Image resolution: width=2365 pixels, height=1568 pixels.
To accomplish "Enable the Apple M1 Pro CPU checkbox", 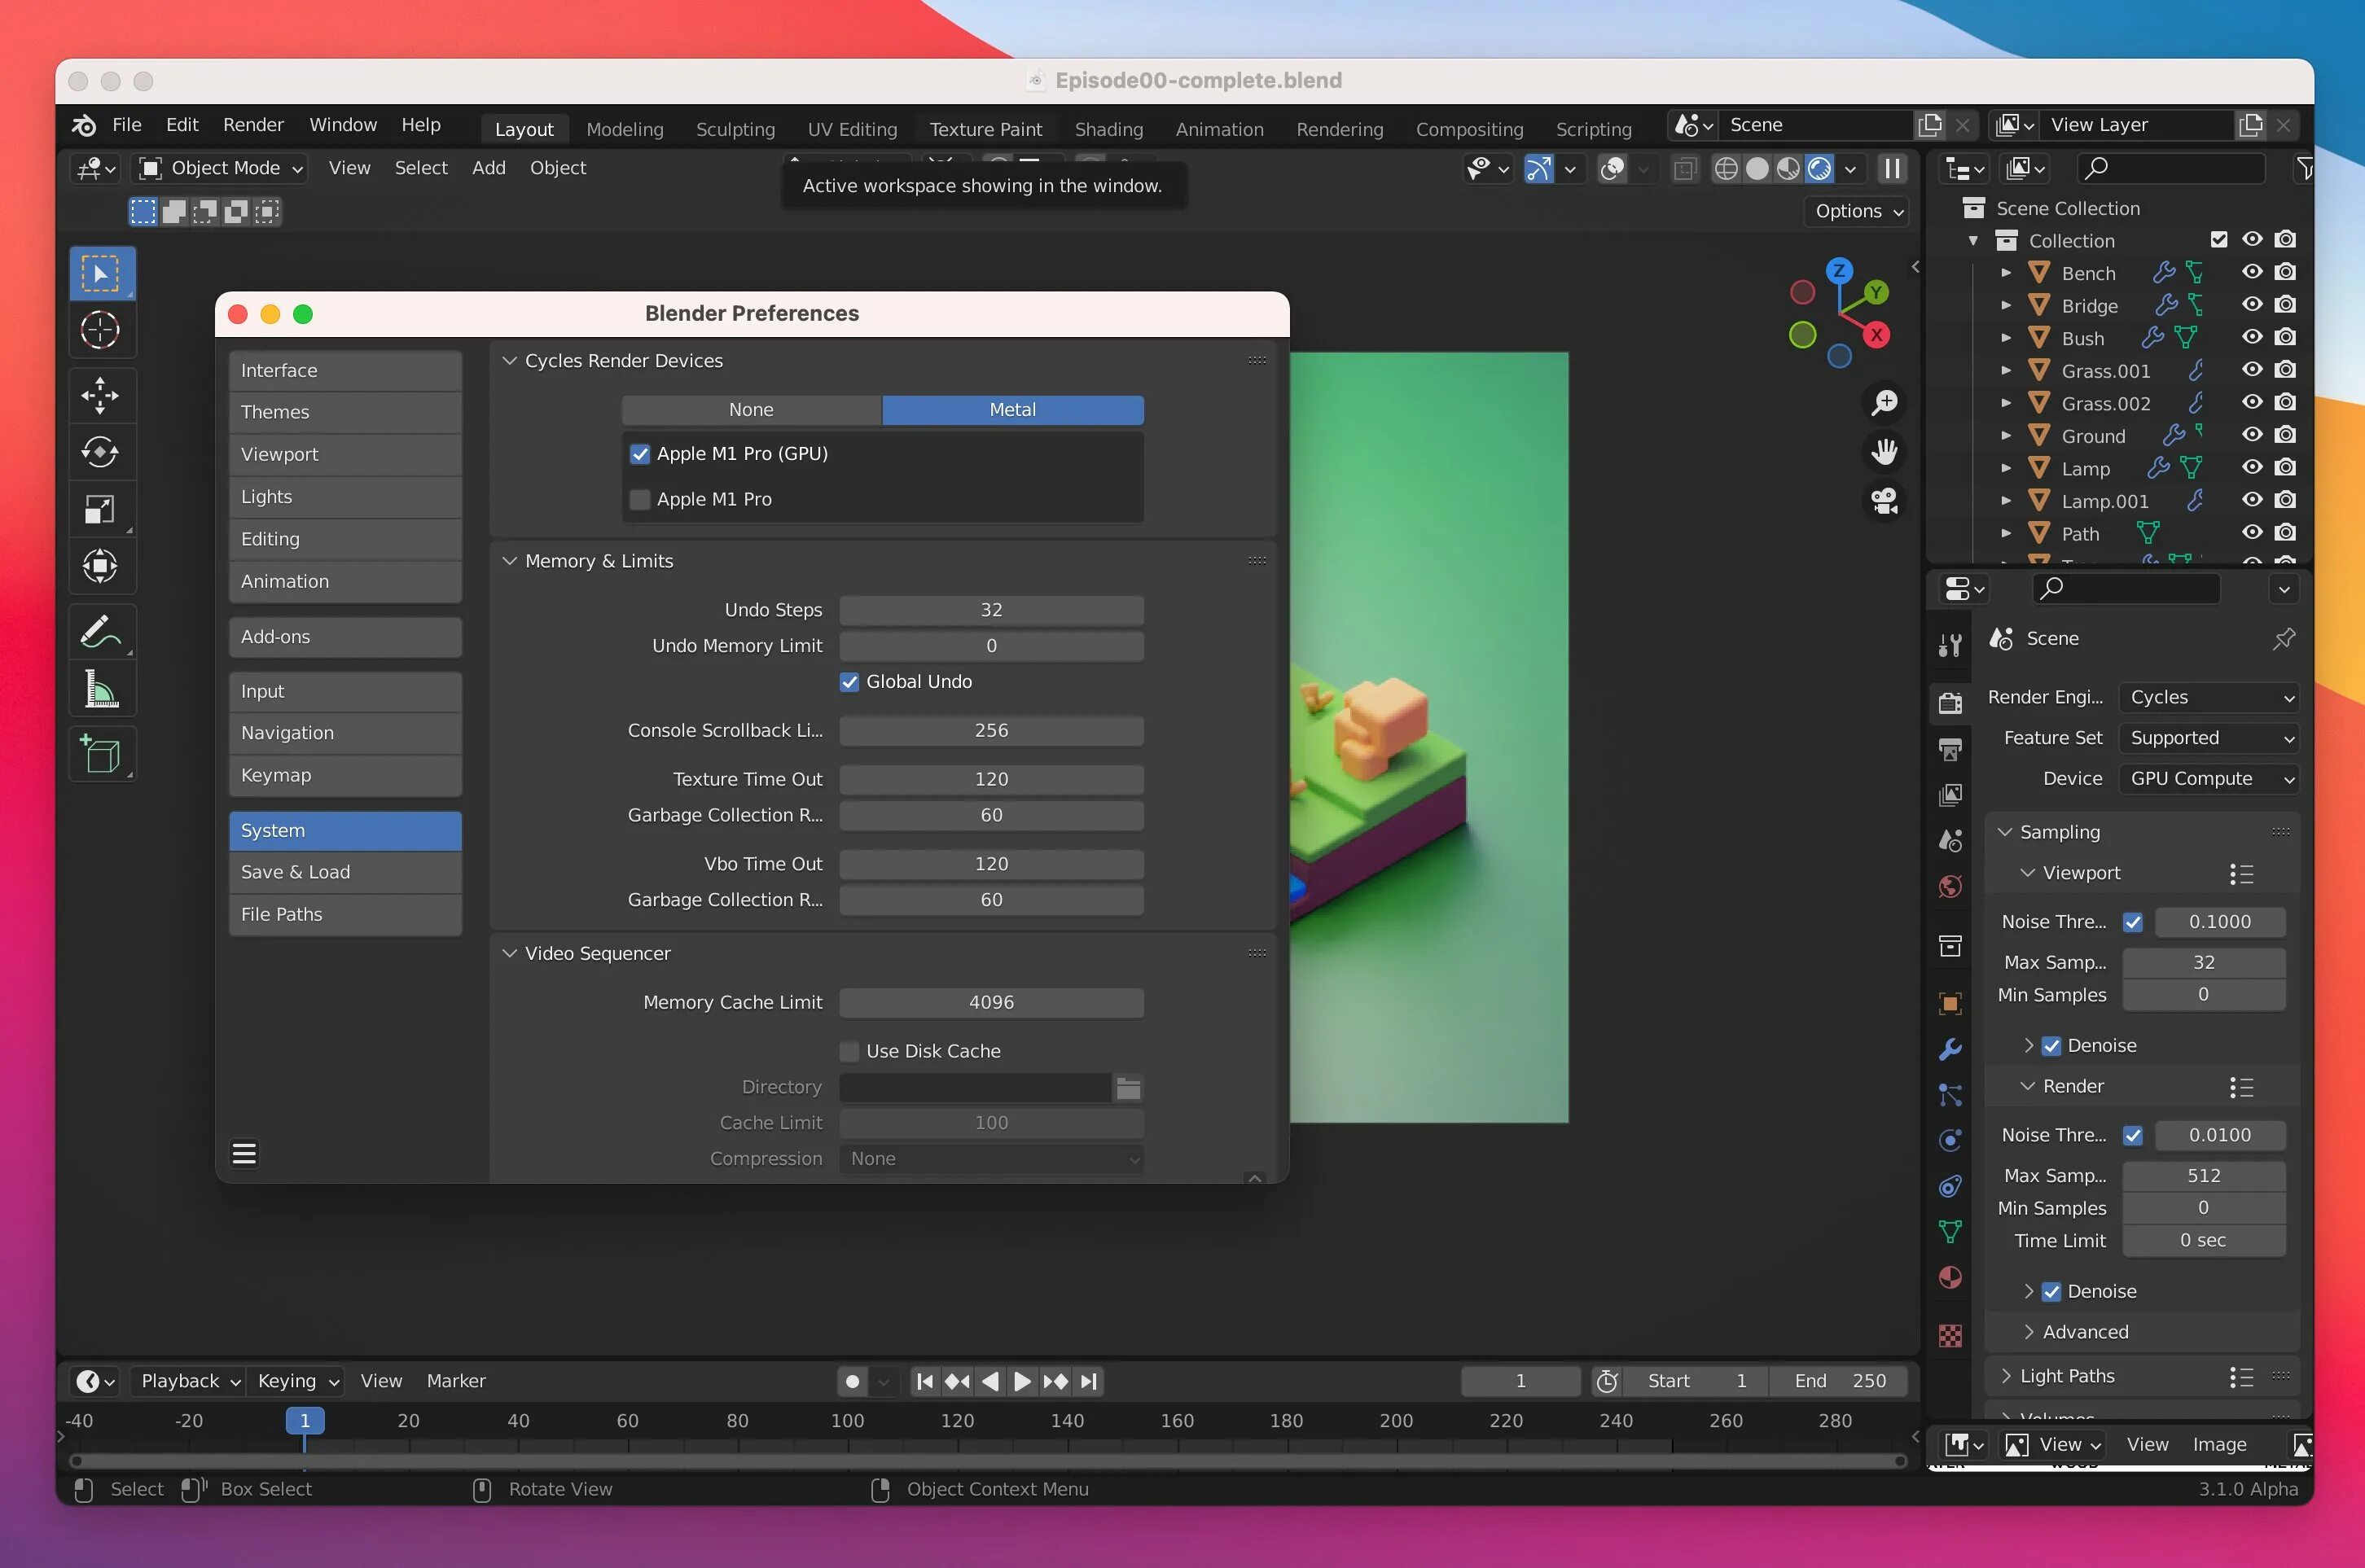I will point(640,499).
